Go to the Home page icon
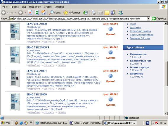Image resolution: width=168 pixels, height=126 pixels. (43, 13)
